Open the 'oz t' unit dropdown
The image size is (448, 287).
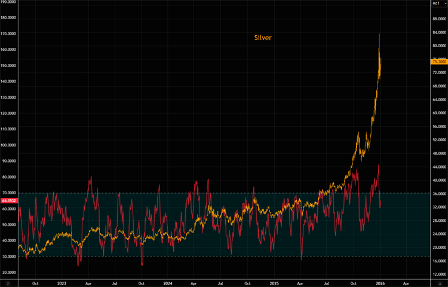[x=437, y=4]
